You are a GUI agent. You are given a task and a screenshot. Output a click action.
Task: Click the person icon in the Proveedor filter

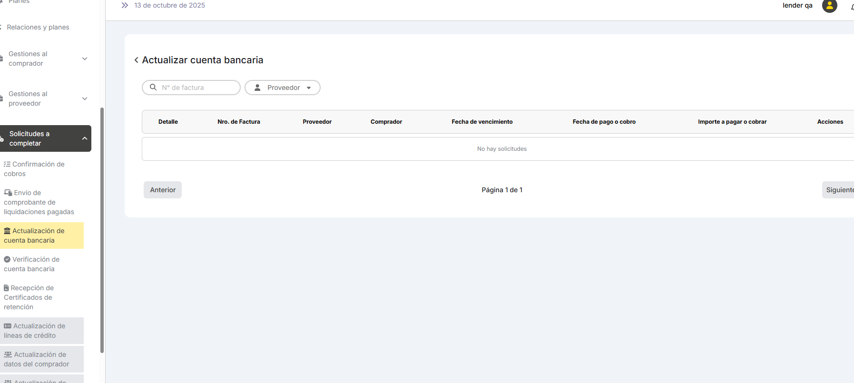click(x=257, y=88)
